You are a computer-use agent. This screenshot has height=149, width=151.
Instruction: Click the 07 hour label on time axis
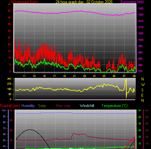click(x=124, y=76)
